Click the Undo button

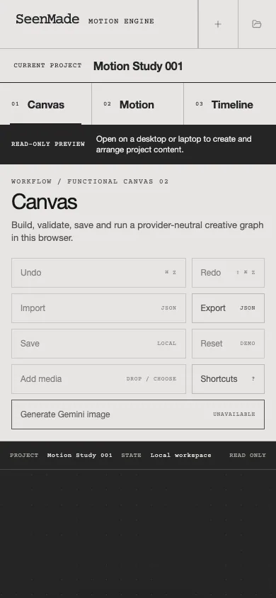click(98, 273)
